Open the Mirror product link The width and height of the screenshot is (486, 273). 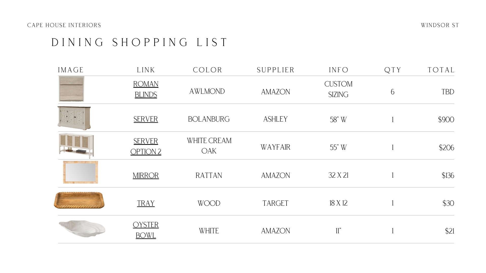pos(146,175)
